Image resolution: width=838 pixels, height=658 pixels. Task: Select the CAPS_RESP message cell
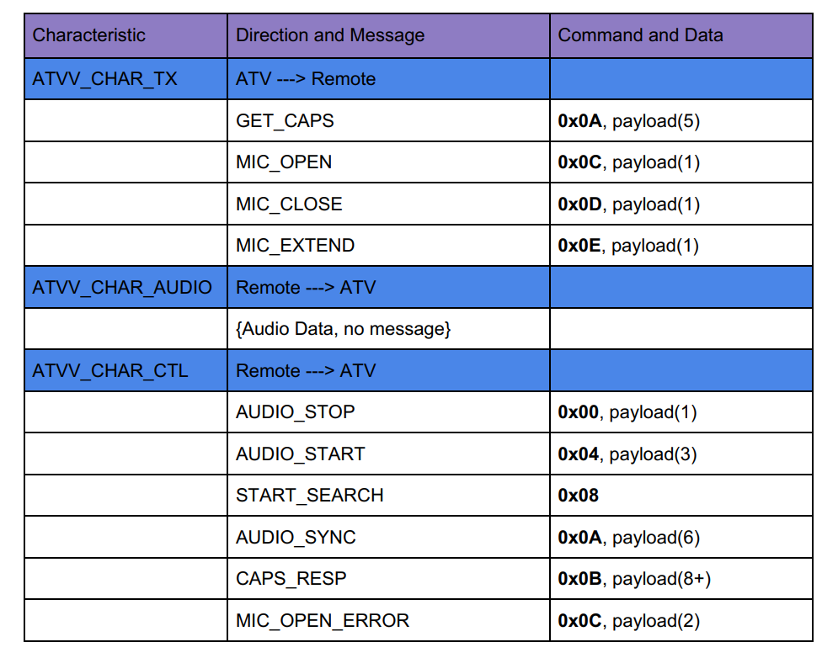(x=388, y=579)
